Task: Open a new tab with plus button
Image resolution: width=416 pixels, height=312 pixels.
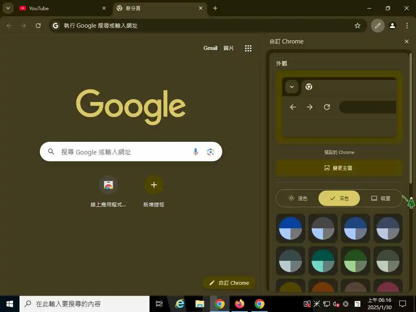Action: coord(215,8)
